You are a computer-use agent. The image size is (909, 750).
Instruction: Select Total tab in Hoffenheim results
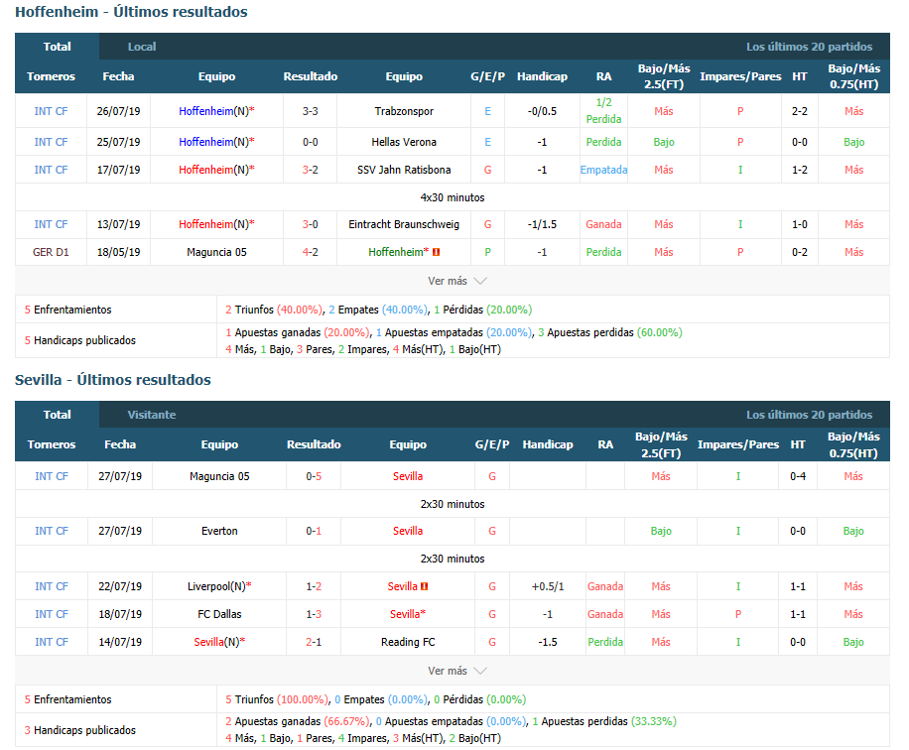click(x=57, y=47)
